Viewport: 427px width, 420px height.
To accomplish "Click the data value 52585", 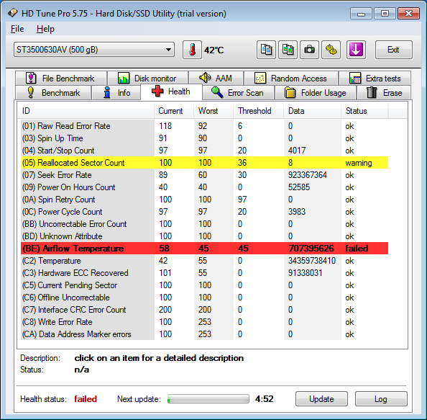I will 299,187.
